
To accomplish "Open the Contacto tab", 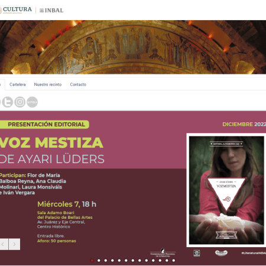I will [78, 85].
